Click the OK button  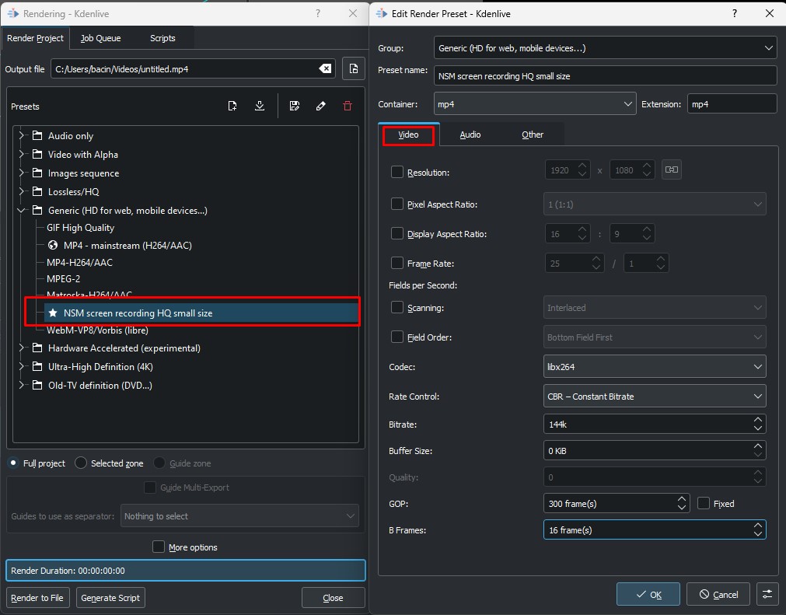[x=648, y=595]
